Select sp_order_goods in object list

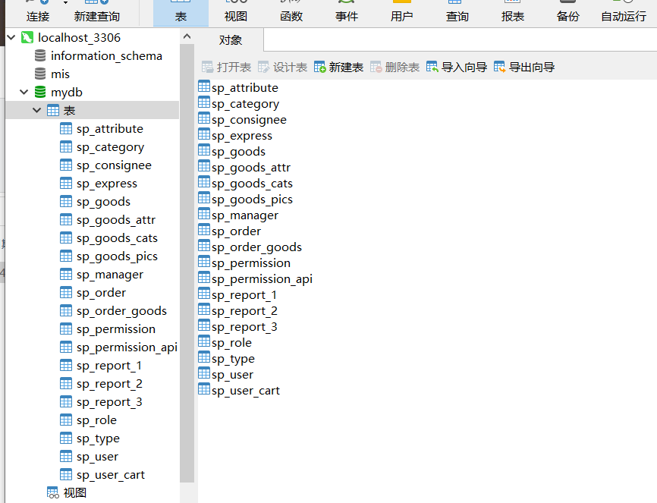pyautogui.click(x=257, y=247)
